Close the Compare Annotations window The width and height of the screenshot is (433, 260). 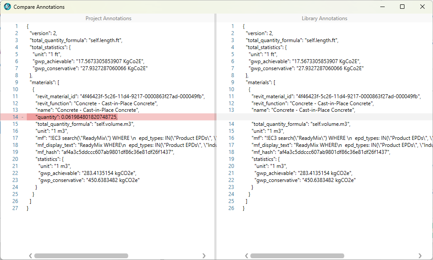click(x=422, y=7)
